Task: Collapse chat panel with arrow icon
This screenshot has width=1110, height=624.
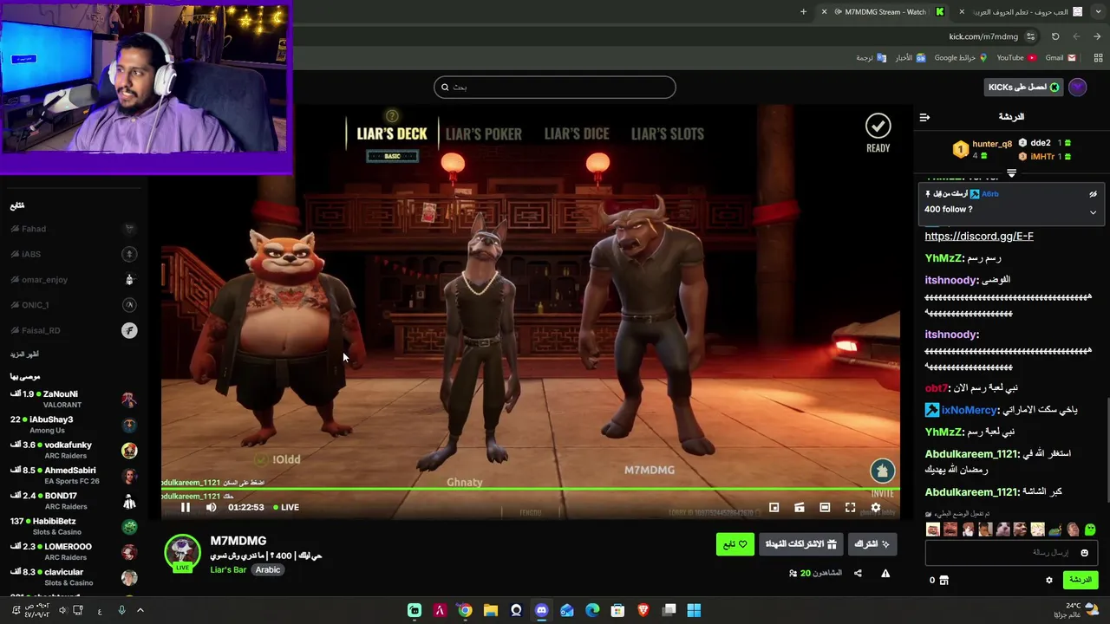Action: point(924,117)
